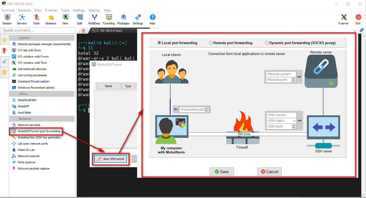Click the paperclip icon at right
The image size is (366, 198).
click(362, 30)
